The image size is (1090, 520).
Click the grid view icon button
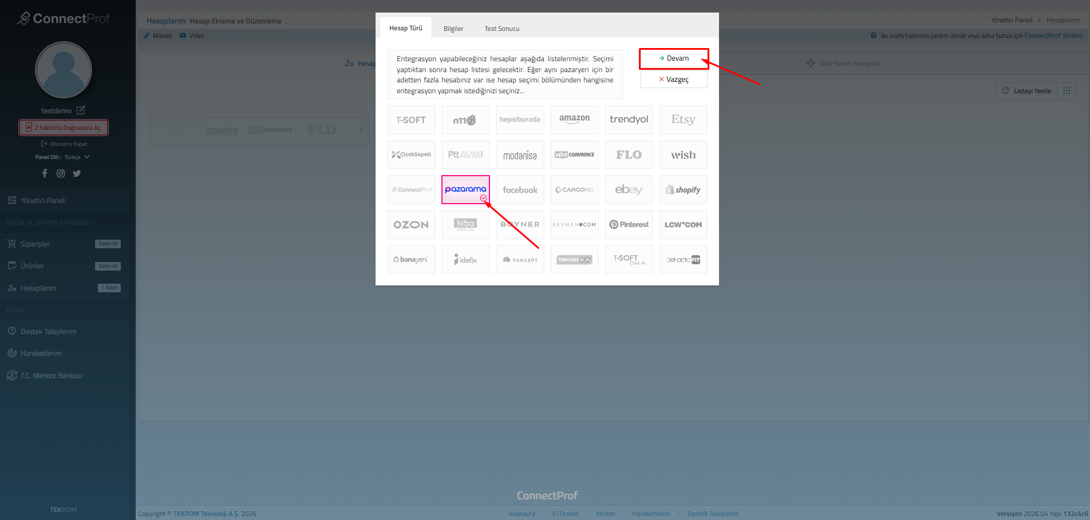(1067, 91)
